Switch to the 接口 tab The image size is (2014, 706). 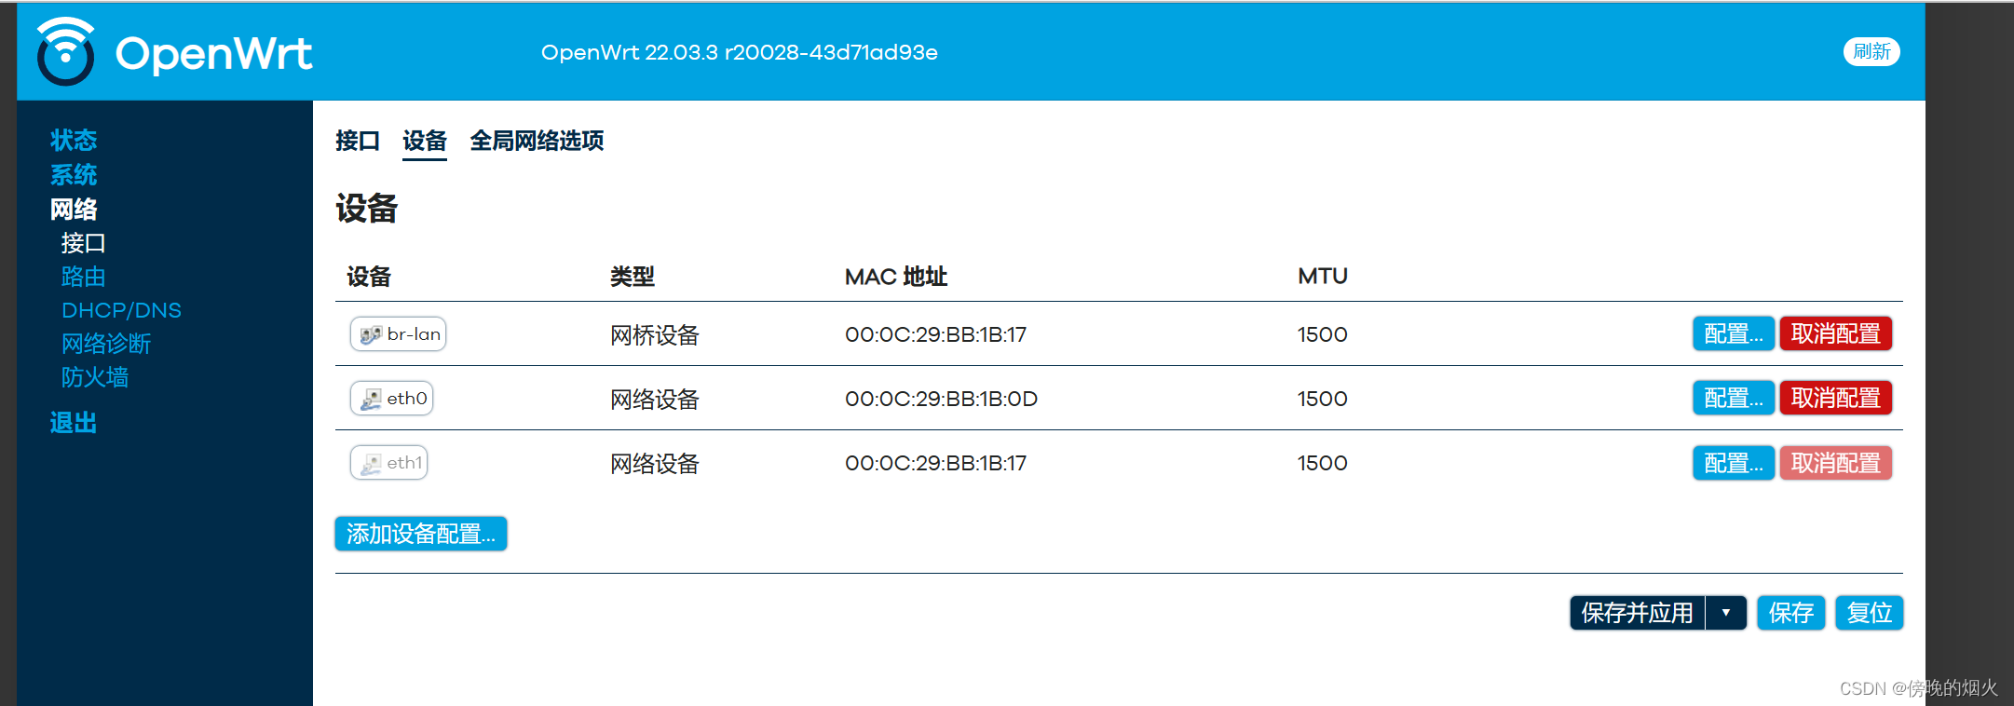tap(357, 141)
